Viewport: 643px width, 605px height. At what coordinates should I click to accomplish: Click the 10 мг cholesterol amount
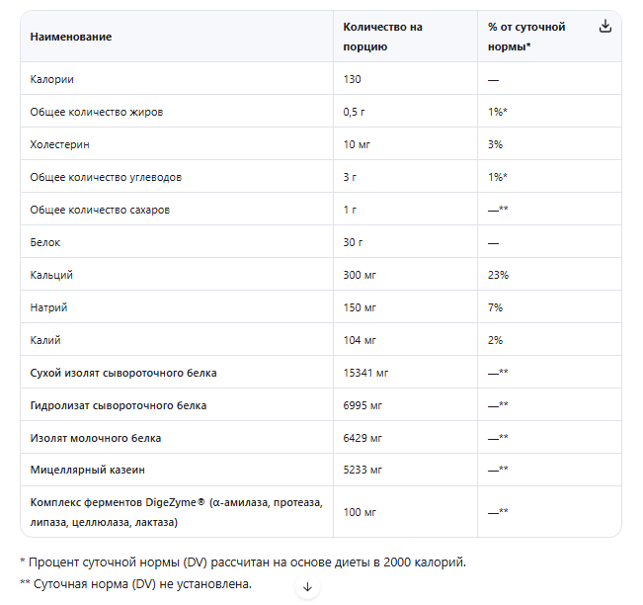[357, 144]
